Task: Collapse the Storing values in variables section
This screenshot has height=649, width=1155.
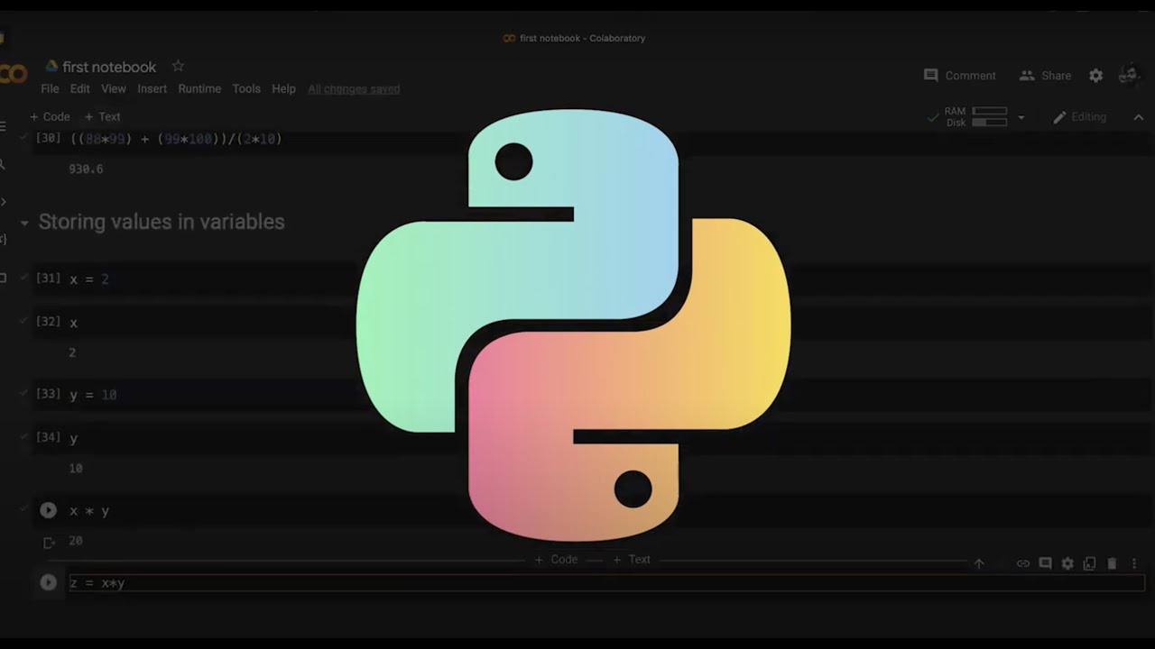Action: [24, 223]
